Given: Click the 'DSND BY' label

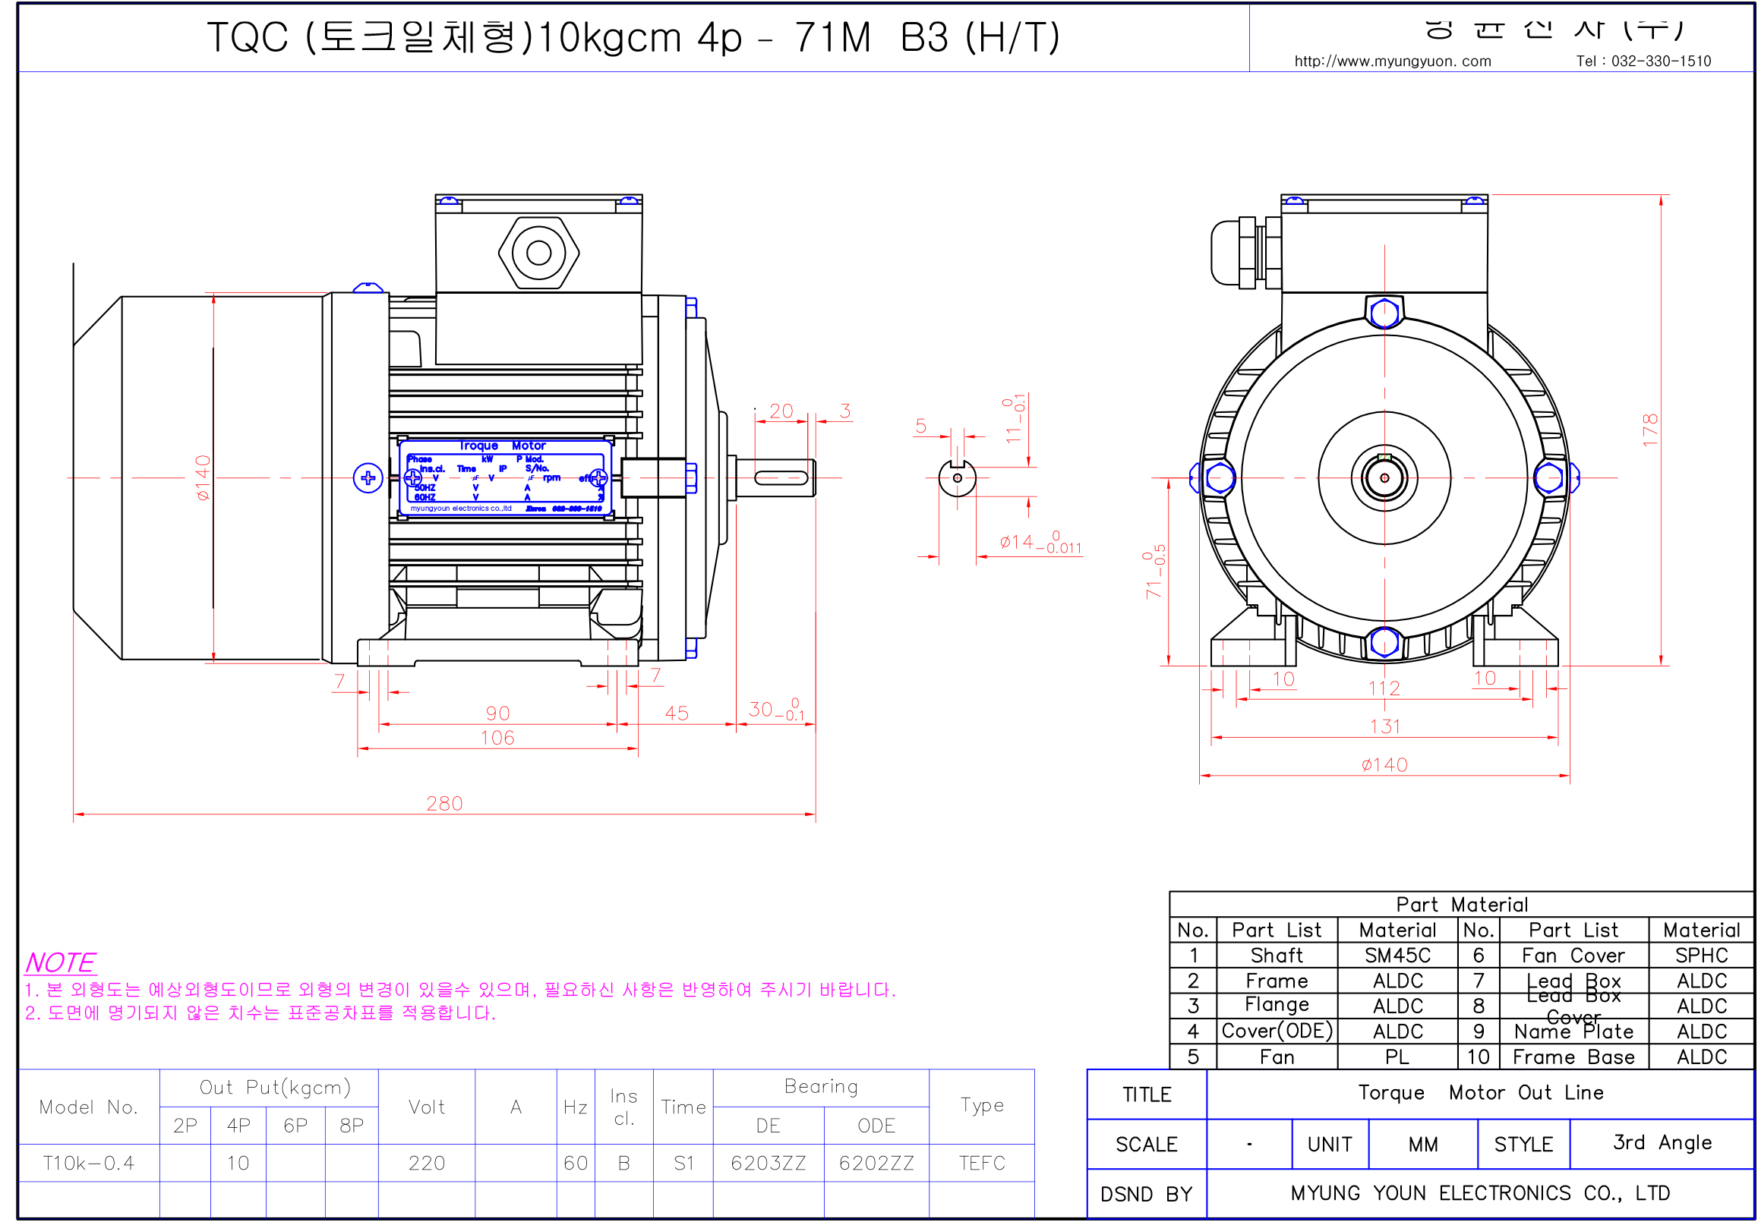Looking at the screenshot, I should click(x=1145, y=1195).
